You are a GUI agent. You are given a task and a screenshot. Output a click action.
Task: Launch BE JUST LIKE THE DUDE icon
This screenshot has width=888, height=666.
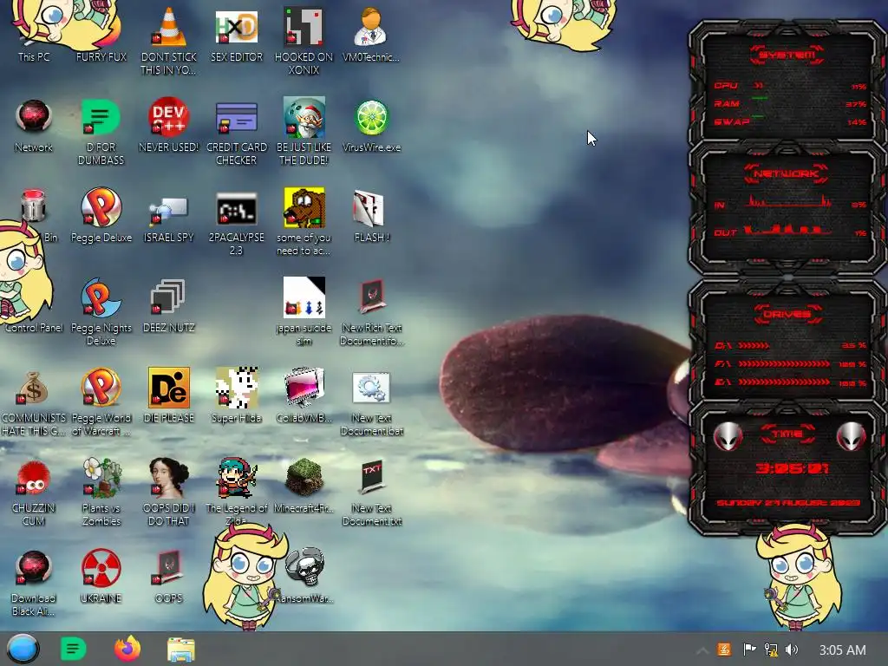pyautogui.click(x=304, y=132)
